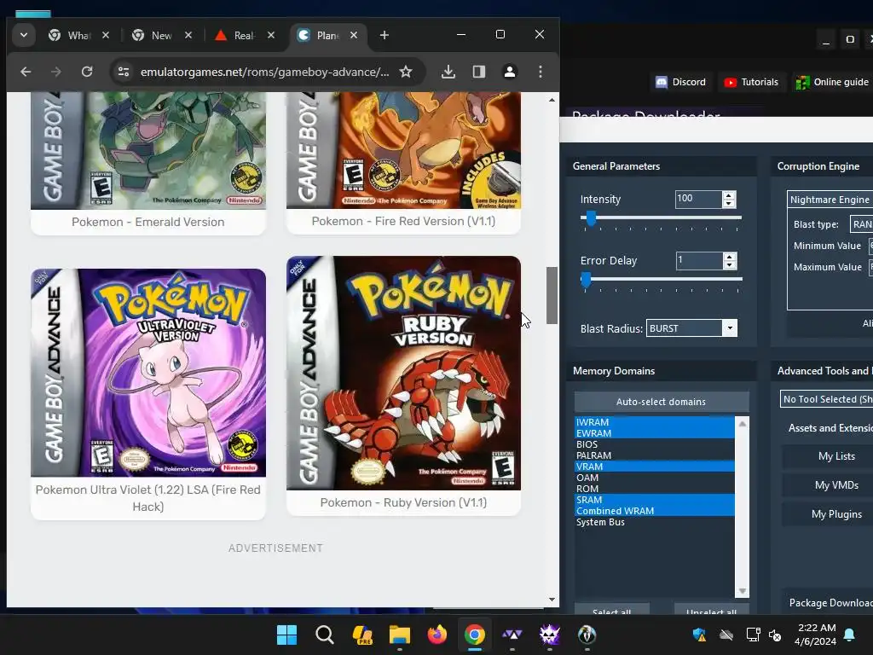This screenshot has width=873, height=655.
Task: Open My VMDs button
Action: point(828,485)
